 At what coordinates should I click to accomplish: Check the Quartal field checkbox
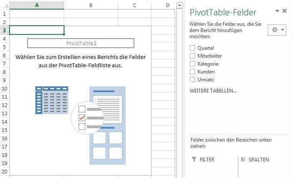click(192, 48)
